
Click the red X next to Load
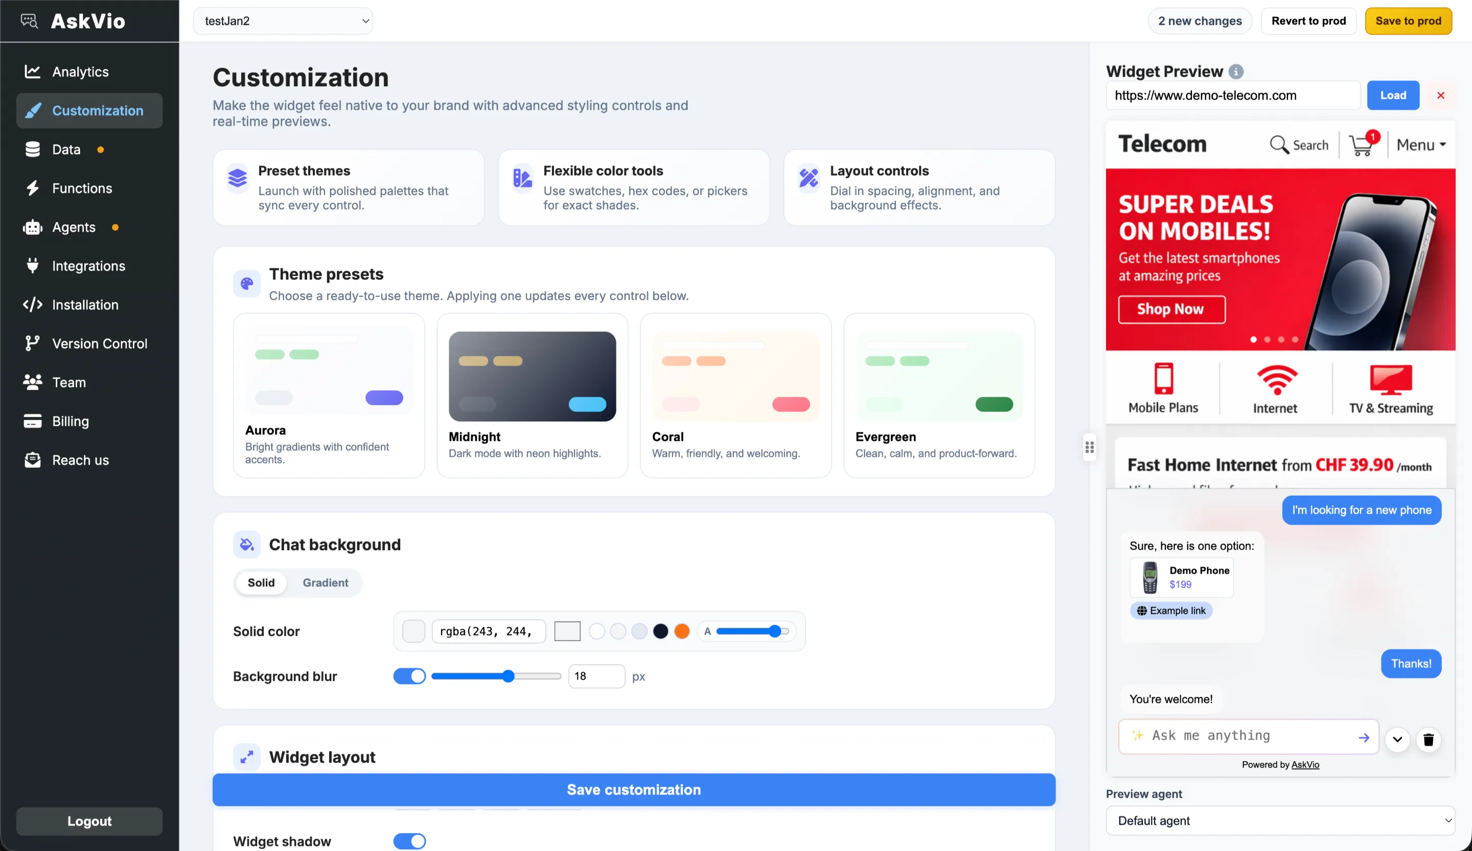(1440, 95)
